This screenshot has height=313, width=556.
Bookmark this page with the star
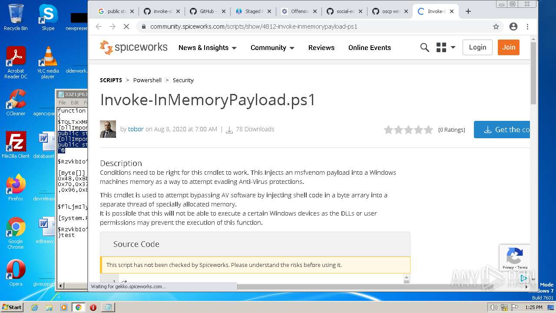tap(496, 27)
